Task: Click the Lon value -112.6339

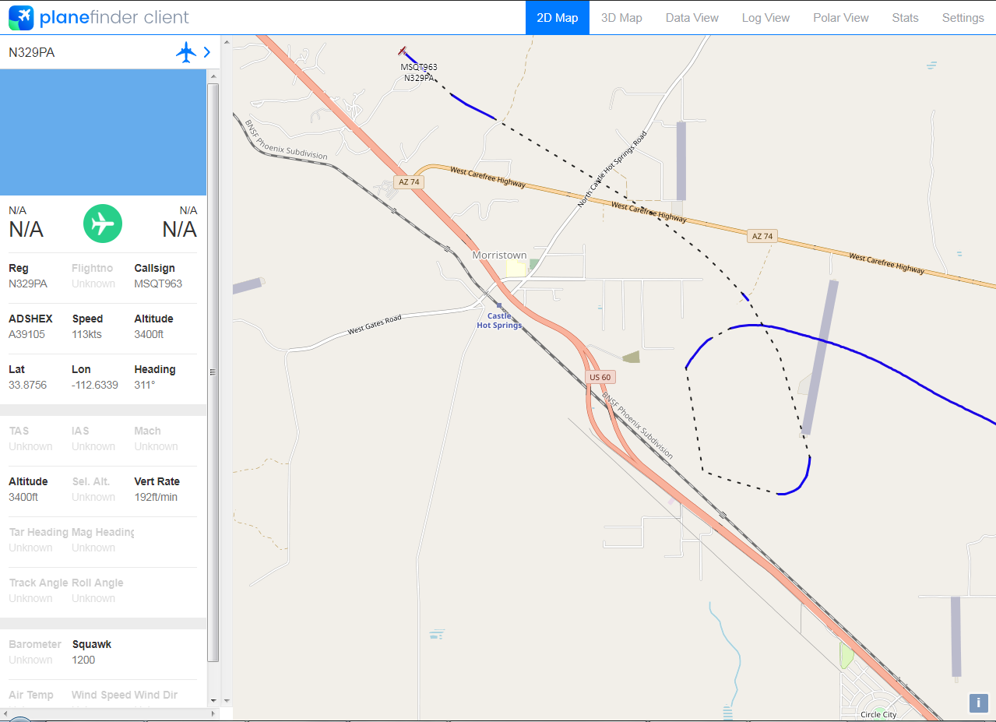Action: coord(95,385)
